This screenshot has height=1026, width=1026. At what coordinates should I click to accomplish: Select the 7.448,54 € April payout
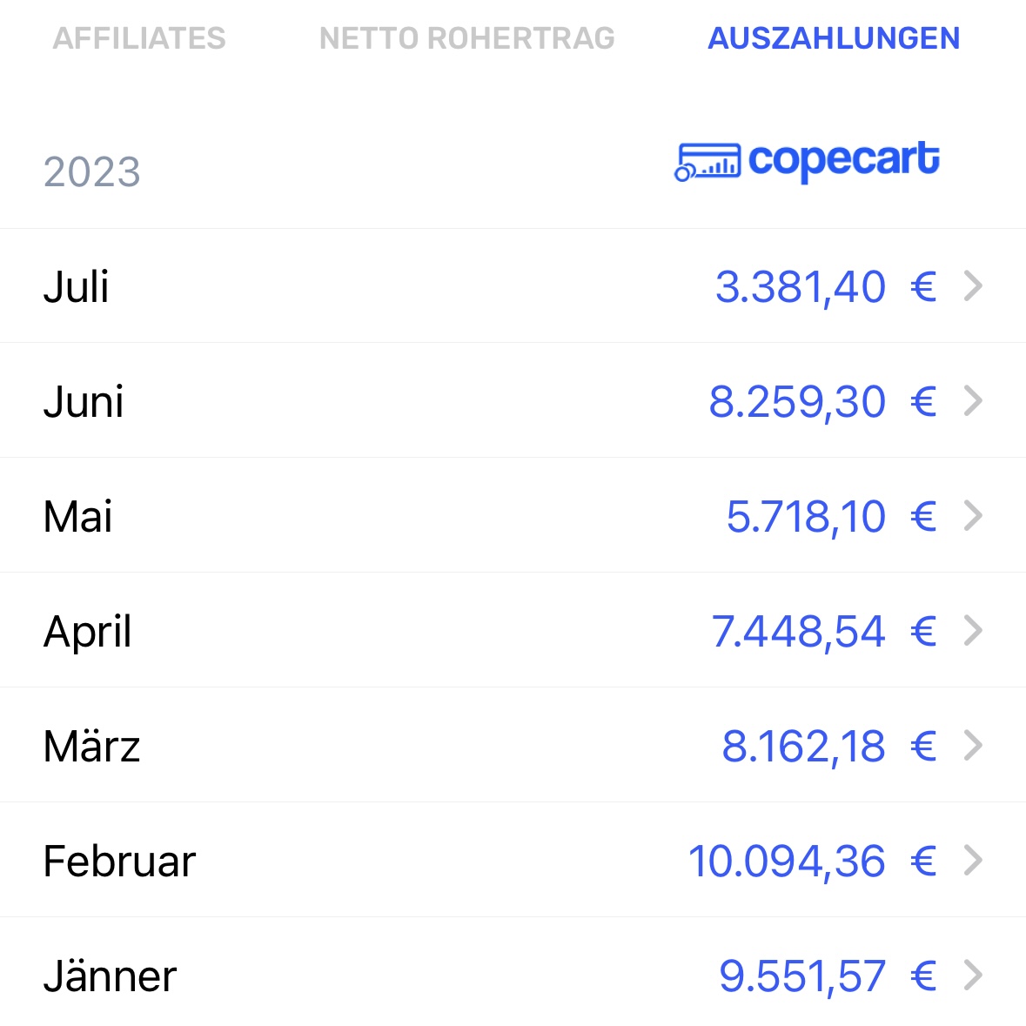coord(824,632)
